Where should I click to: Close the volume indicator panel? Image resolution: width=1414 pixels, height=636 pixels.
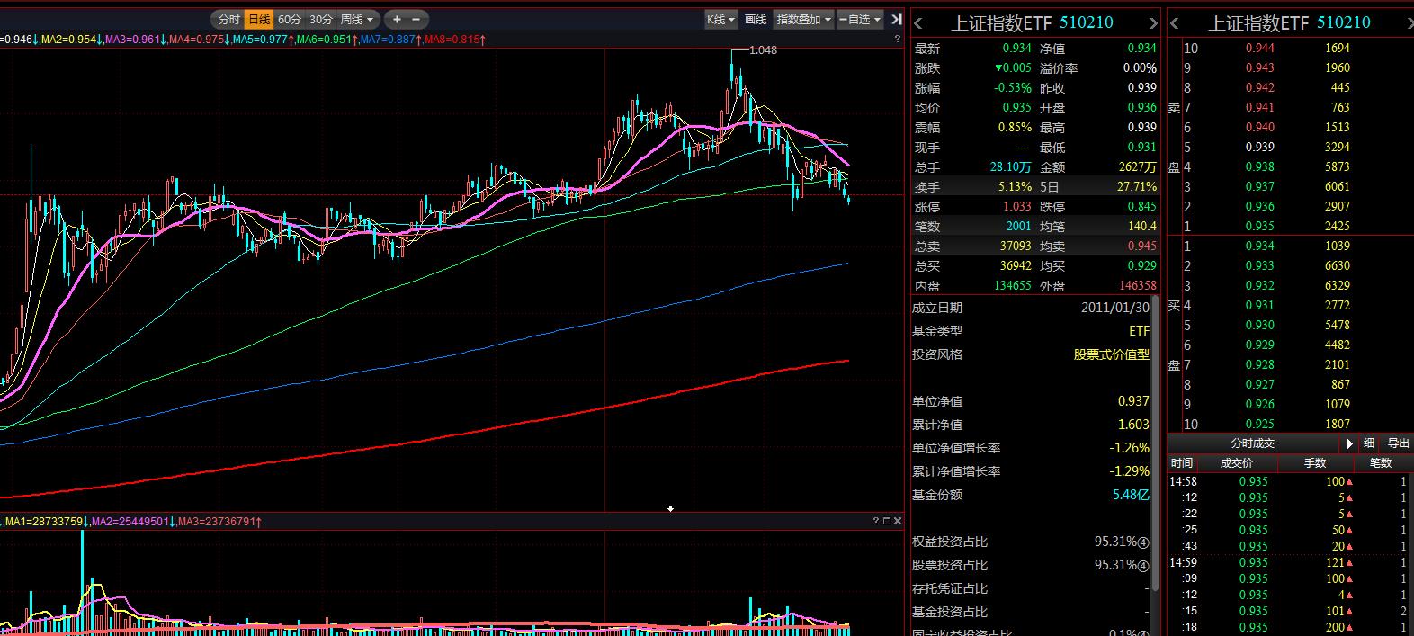point(898,521)
